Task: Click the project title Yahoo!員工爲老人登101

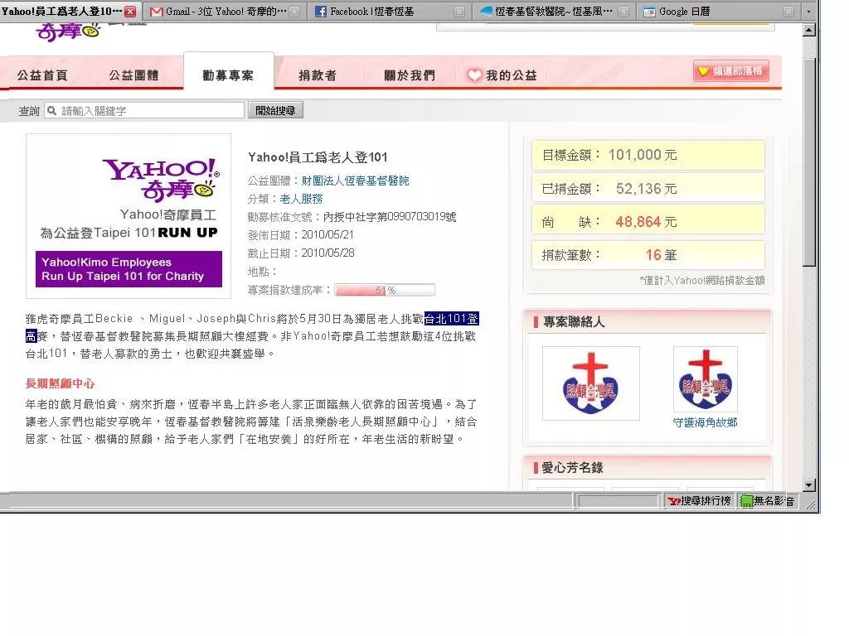Action: coord(318,157)
